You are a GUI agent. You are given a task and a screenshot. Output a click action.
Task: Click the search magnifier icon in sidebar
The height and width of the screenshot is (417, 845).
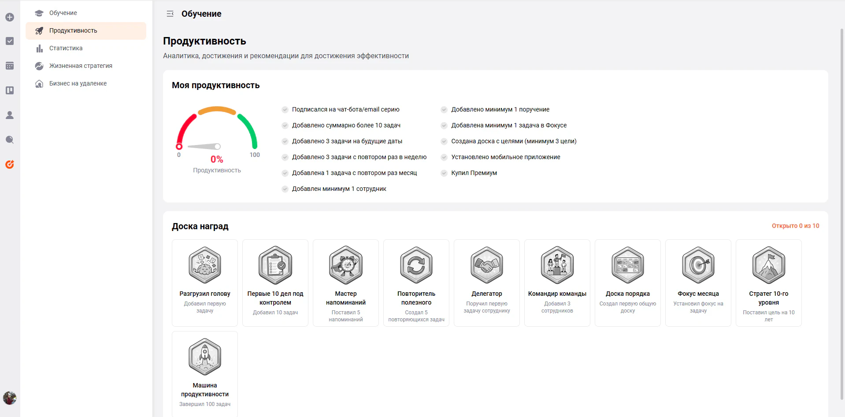pos(10,140)
